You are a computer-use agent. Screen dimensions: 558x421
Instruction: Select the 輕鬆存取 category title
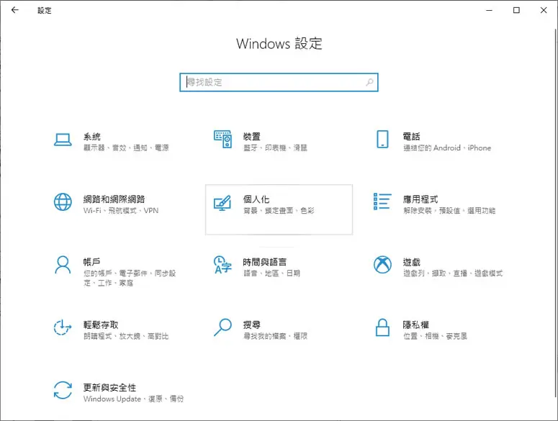[101, 325]
